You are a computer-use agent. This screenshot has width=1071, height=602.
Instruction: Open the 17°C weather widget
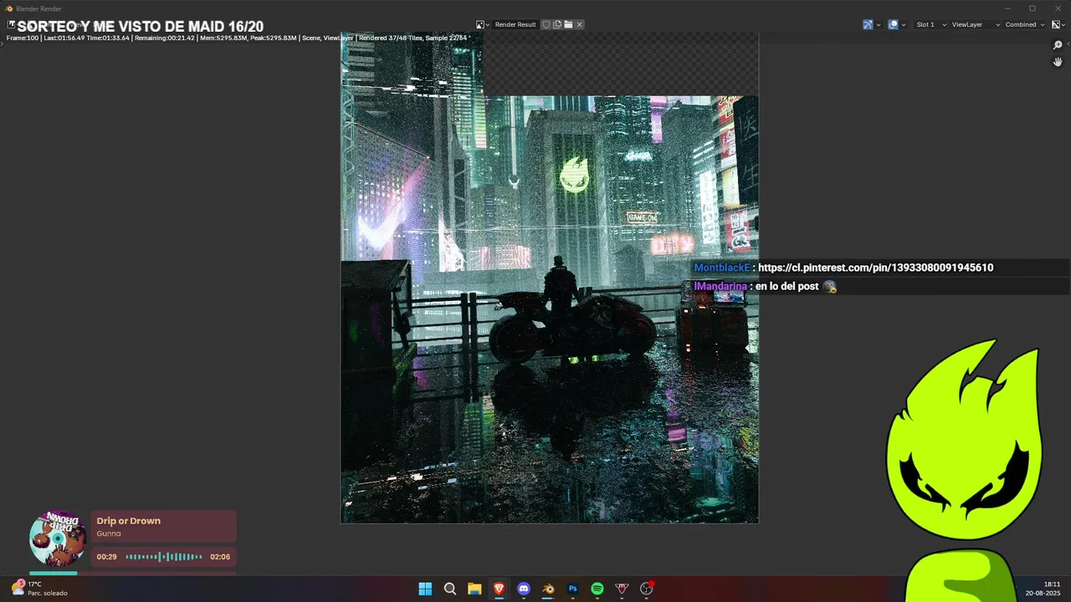pyautogui.click(x=39, y=589)
